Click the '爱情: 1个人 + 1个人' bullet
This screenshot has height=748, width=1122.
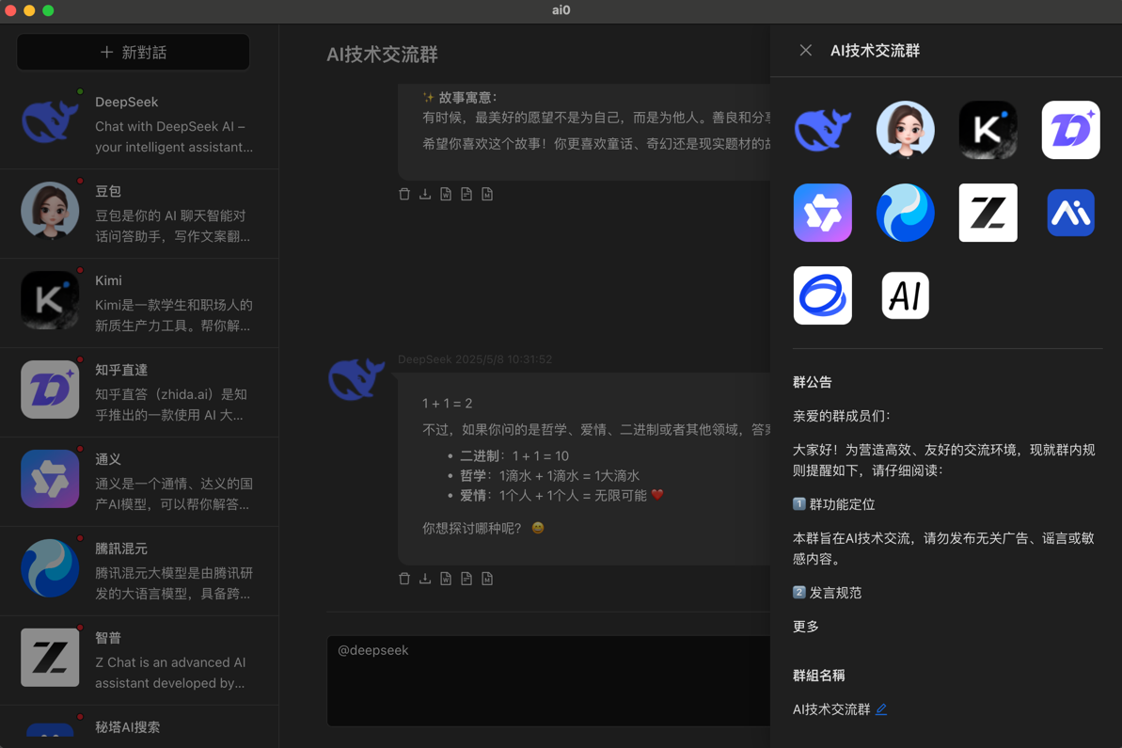click(561, 495)
